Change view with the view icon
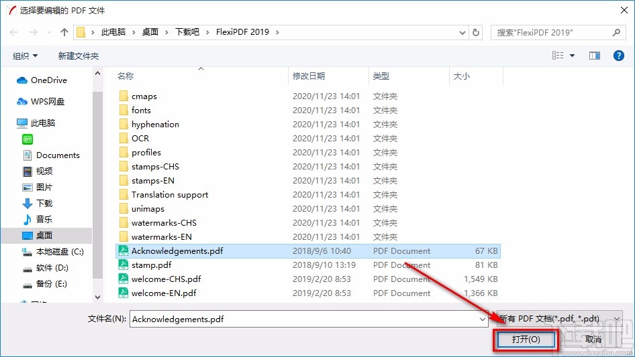The height and width of the screenshot is (357, 635). [x=558, y=56]
